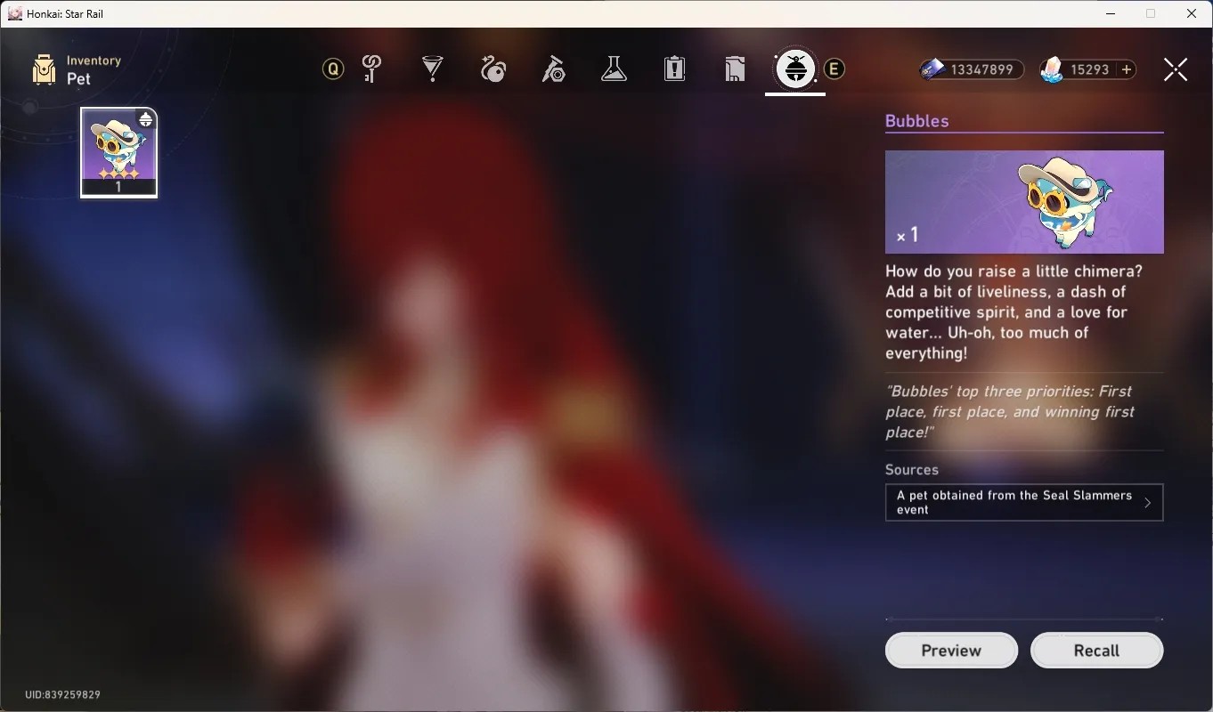The height and width of the screenshot is (712, 1213).
Task: Click the E next-tab key icon
Action: [x=834, y=69]
